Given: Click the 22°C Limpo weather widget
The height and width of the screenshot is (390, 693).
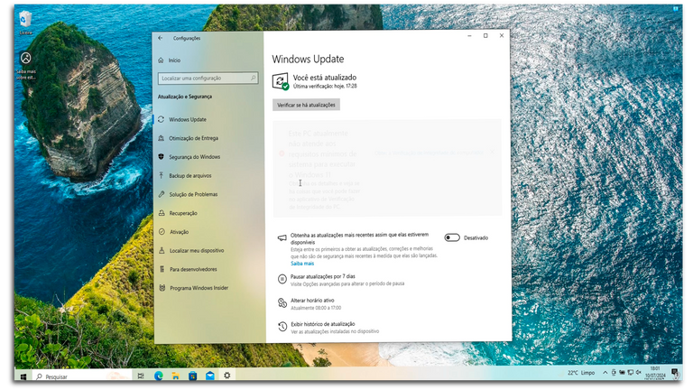Looking at the screenshot, I should pyautogui.click(x=581, y=373).
